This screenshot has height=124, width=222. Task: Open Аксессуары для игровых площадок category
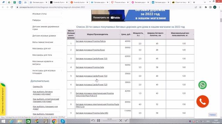[44, 72]
